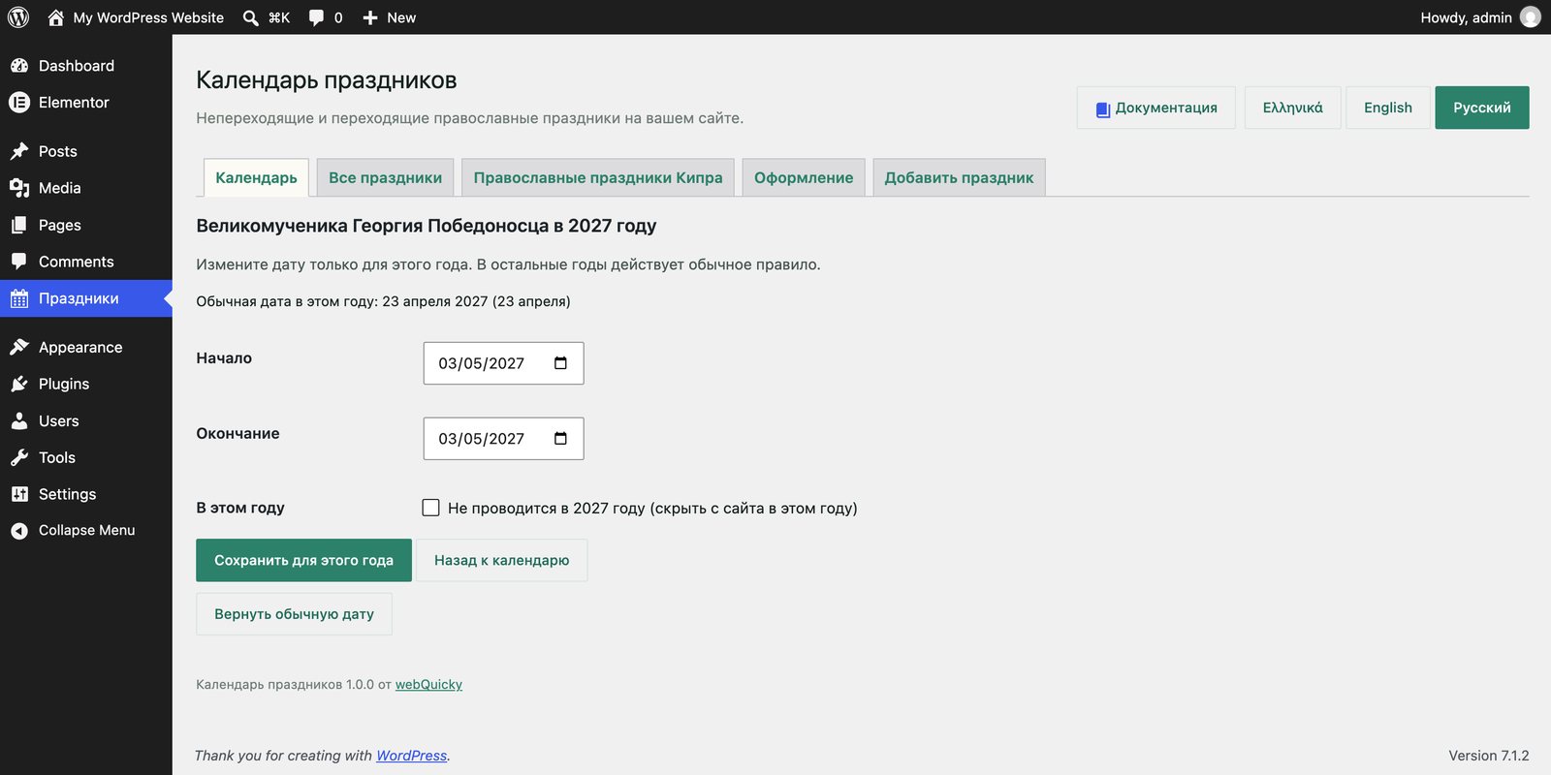Click the plus New icon
This screenshot has width=1551, height=775.
(x=370, y=17)
